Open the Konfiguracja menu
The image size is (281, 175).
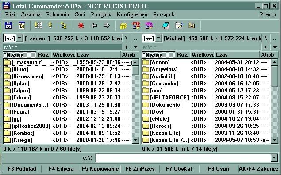pyautogui.click(x=132, y=15)
